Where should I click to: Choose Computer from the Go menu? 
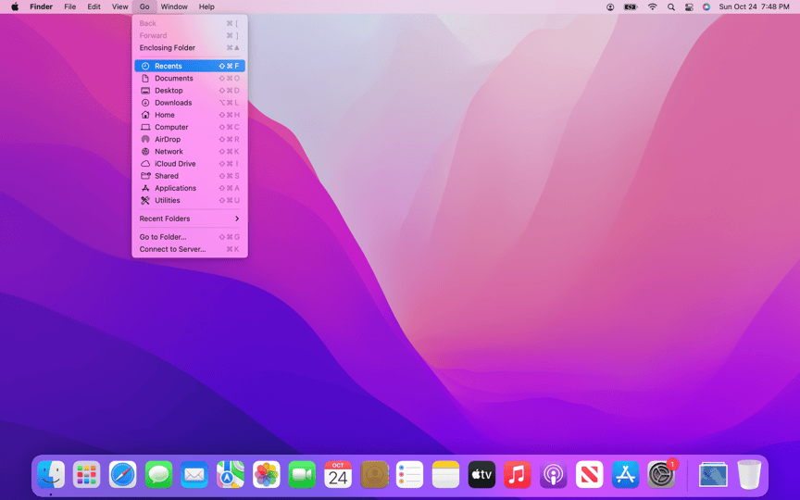point(190,127)
